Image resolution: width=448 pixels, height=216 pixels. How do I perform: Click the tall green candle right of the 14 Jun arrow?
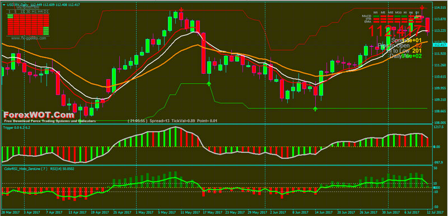tap(321, 83)
